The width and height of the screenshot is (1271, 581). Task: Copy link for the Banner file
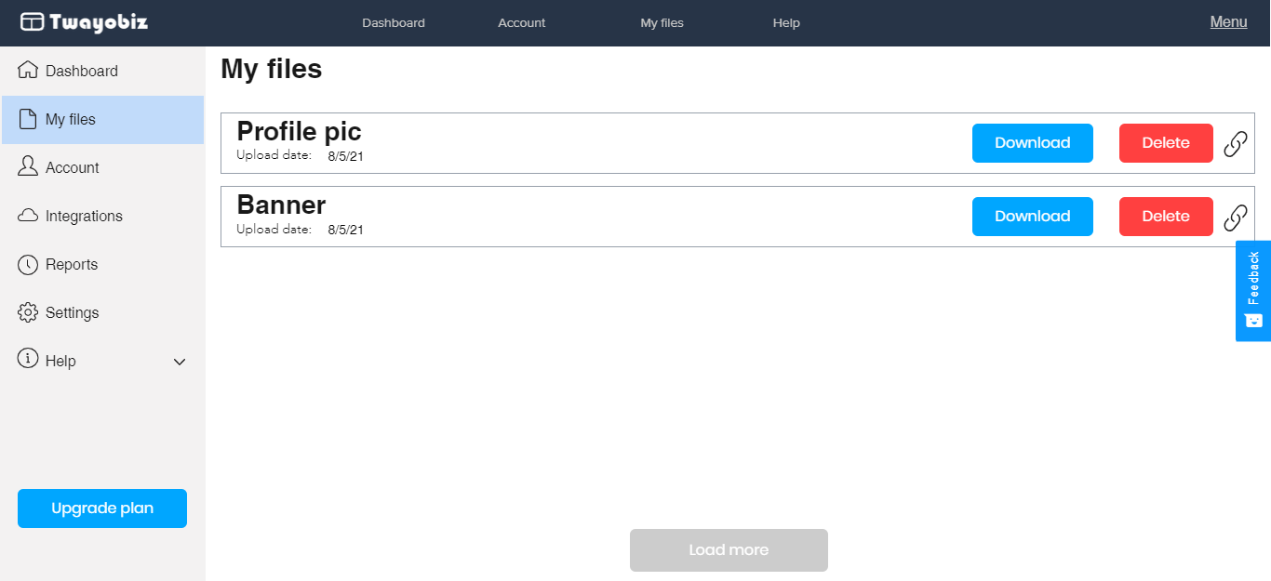click(1235, 218)
